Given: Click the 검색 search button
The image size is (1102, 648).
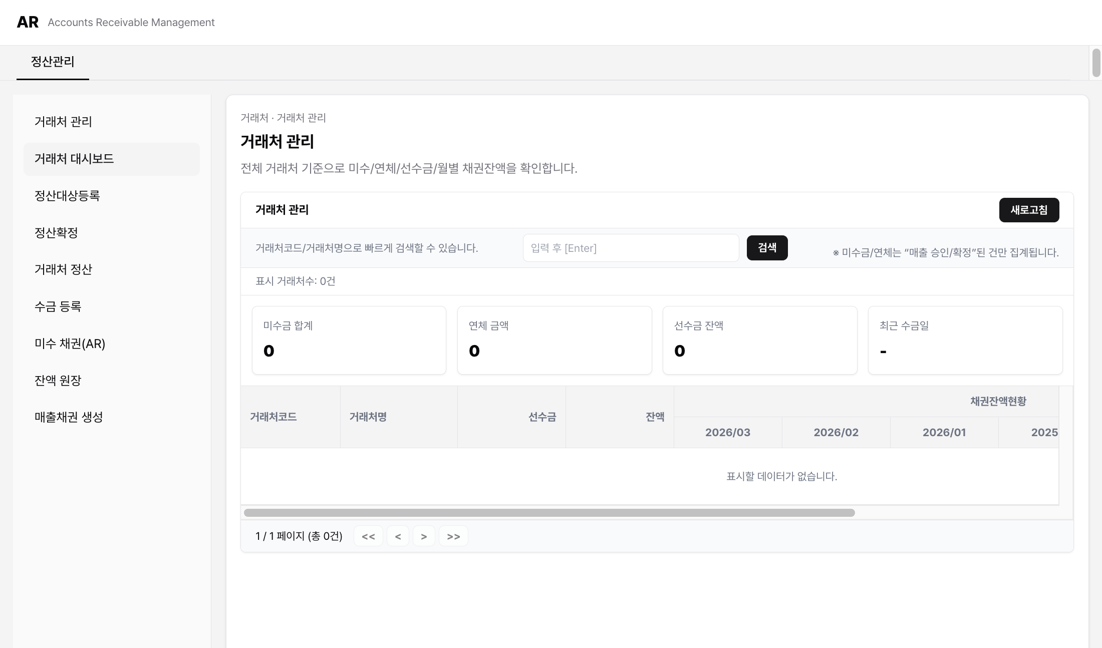Looking at the screenshot, I should click(x=767, y=247).
